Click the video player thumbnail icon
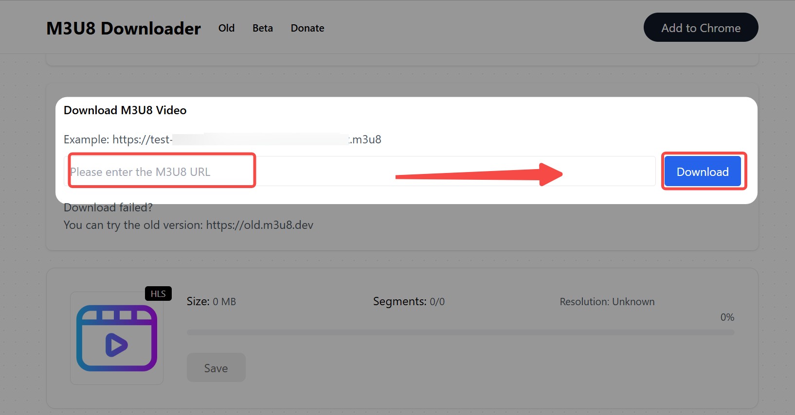Screen dimensions: 795x415 point(117,338)
